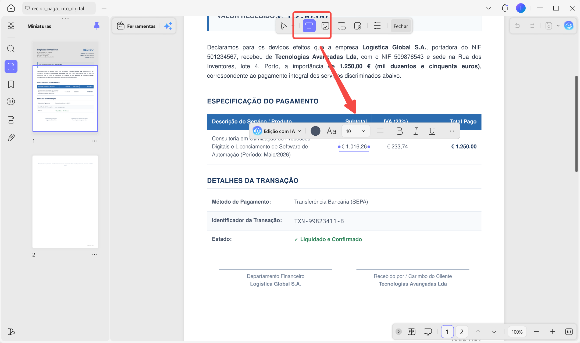The image size is (580, 343).
Task: Pin the Miniaturas panel
Action: pos(97,26)
